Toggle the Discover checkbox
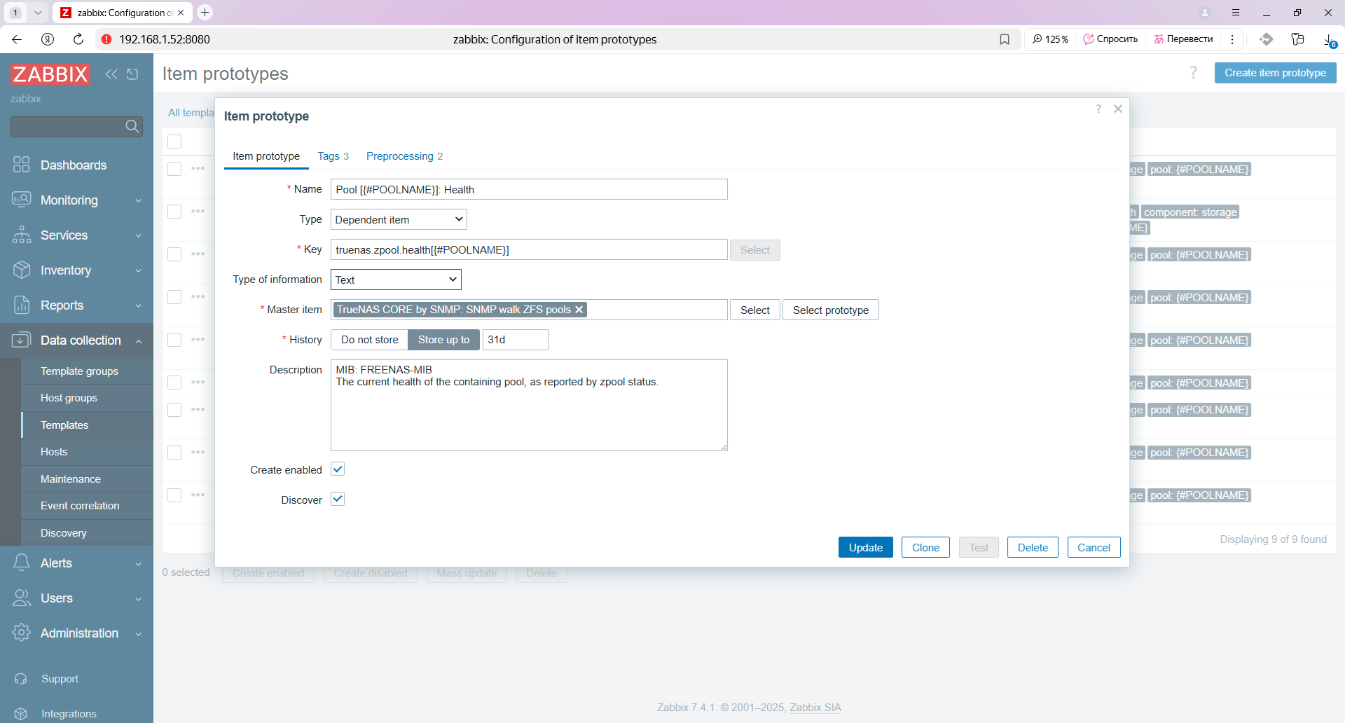1345x723 pixels. click(338, 500)
